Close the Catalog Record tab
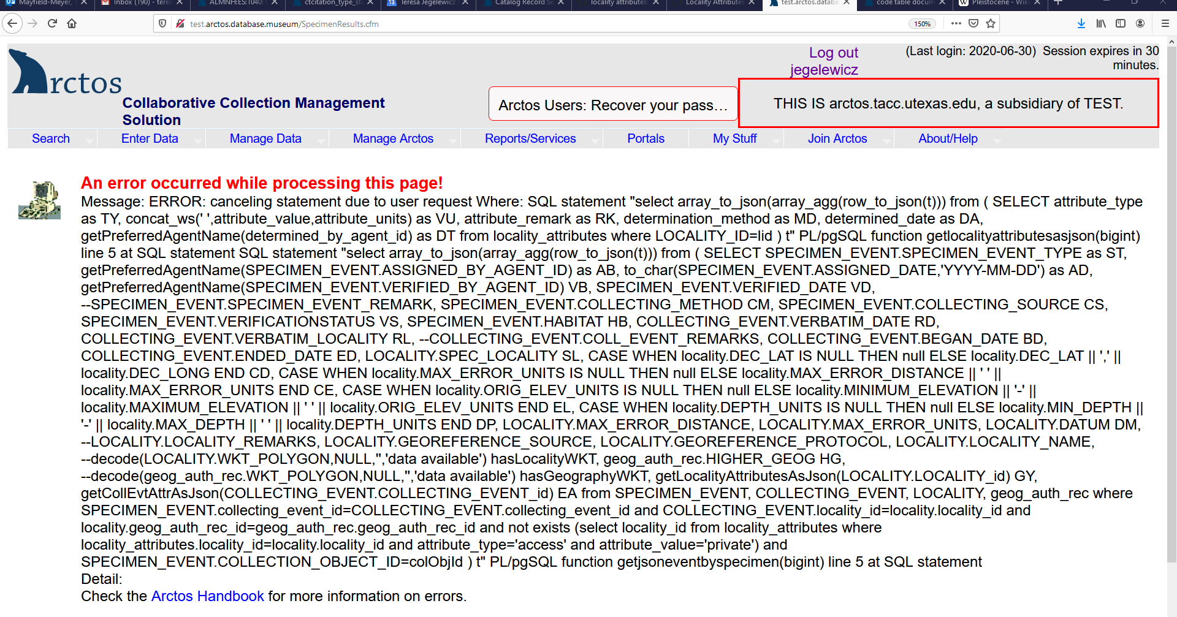 click(x=561, y=3)
